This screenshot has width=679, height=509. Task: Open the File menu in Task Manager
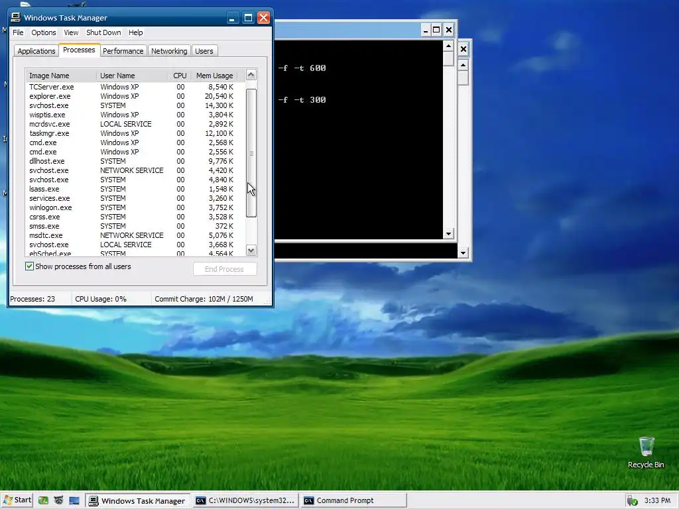[18, 32]
